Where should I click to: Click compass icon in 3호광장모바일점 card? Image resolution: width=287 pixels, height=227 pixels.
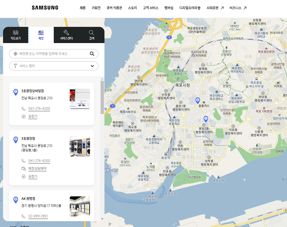point(24,117)
